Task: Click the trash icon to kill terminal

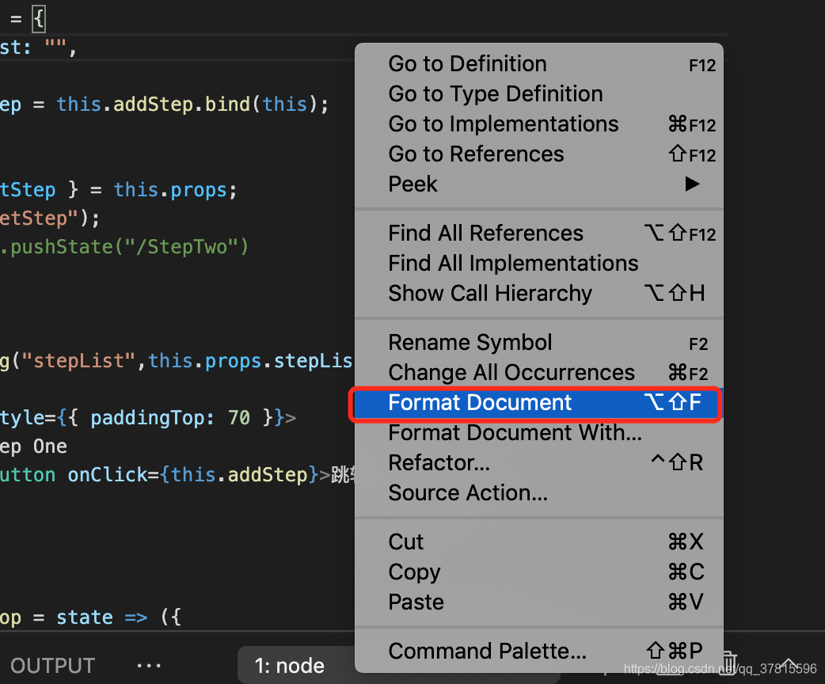Action: tap(730, 663)
